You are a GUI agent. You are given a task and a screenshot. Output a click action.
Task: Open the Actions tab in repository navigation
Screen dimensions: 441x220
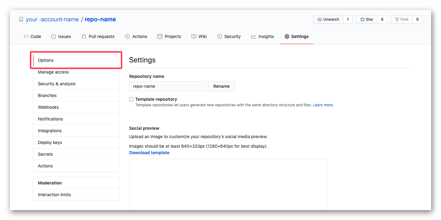click(x=136, y=36)
